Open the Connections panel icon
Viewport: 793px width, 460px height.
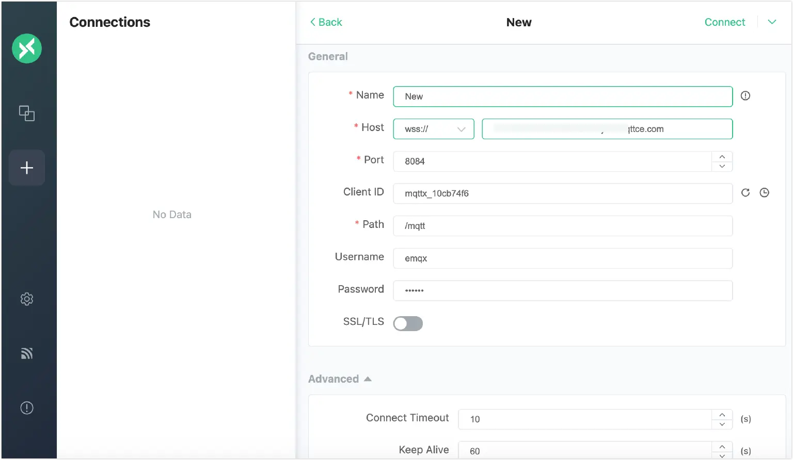26,113
